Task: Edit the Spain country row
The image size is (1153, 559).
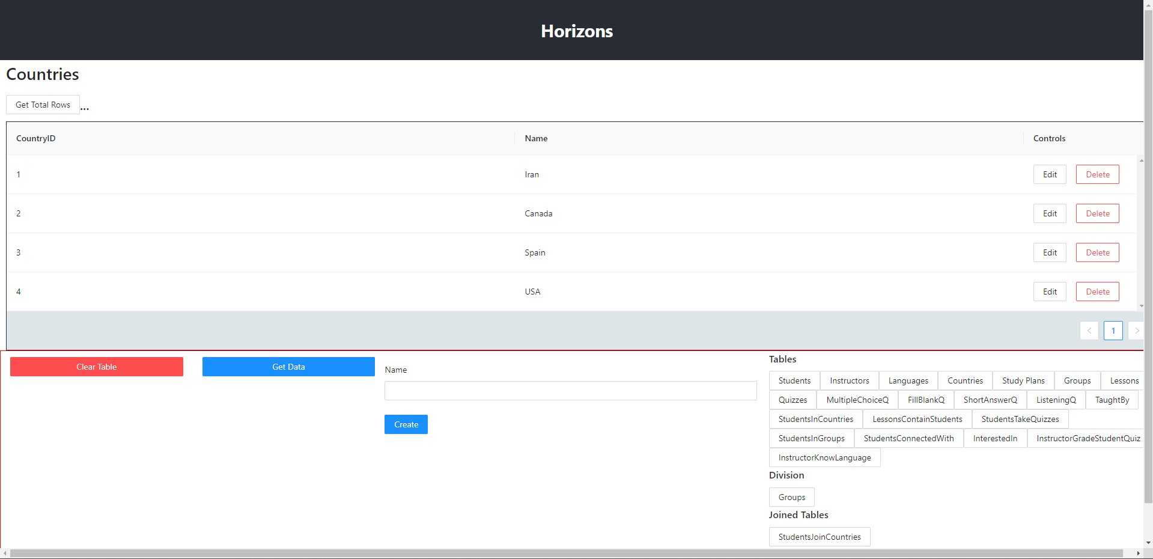Action: [x=1049, y=252]
